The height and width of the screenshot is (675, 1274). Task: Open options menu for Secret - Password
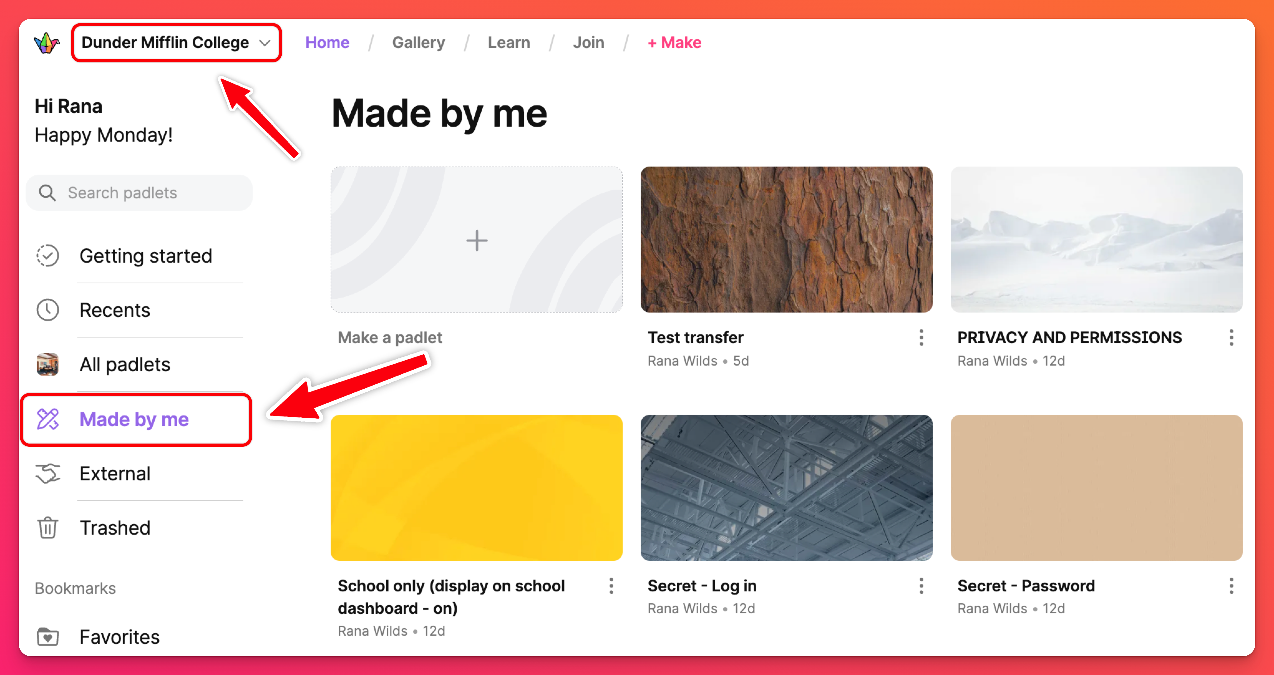[1231, 586]
